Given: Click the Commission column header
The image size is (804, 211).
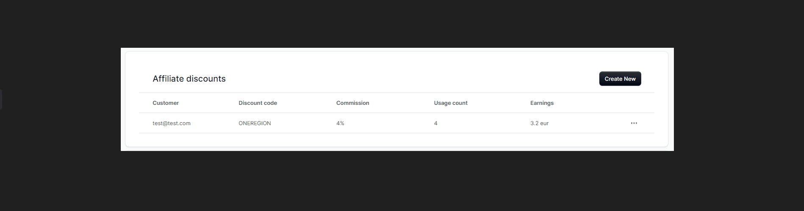Looking at the screenshot, I should coord(353,103).
